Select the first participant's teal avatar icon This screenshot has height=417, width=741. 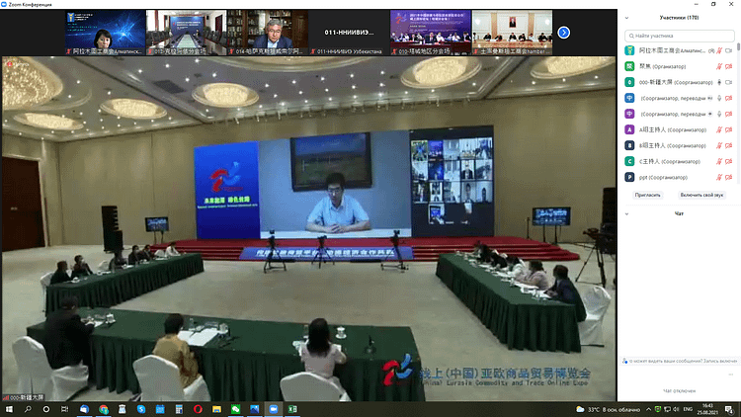[629, 50]
